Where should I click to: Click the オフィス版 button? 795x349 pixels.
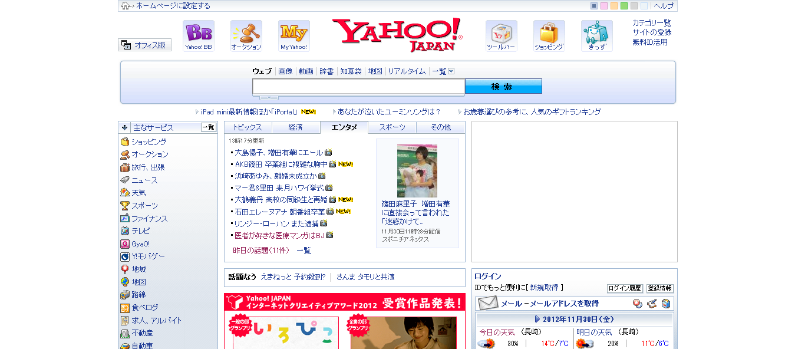pos(144,45)
